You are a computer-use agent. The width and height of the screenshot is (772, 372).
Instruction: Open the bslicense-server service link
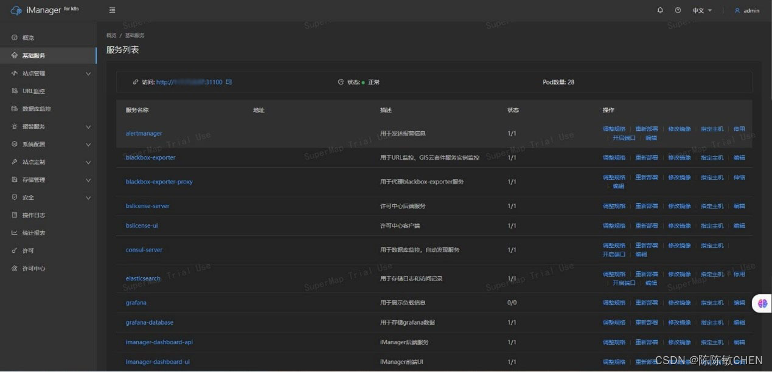[148, 206]
